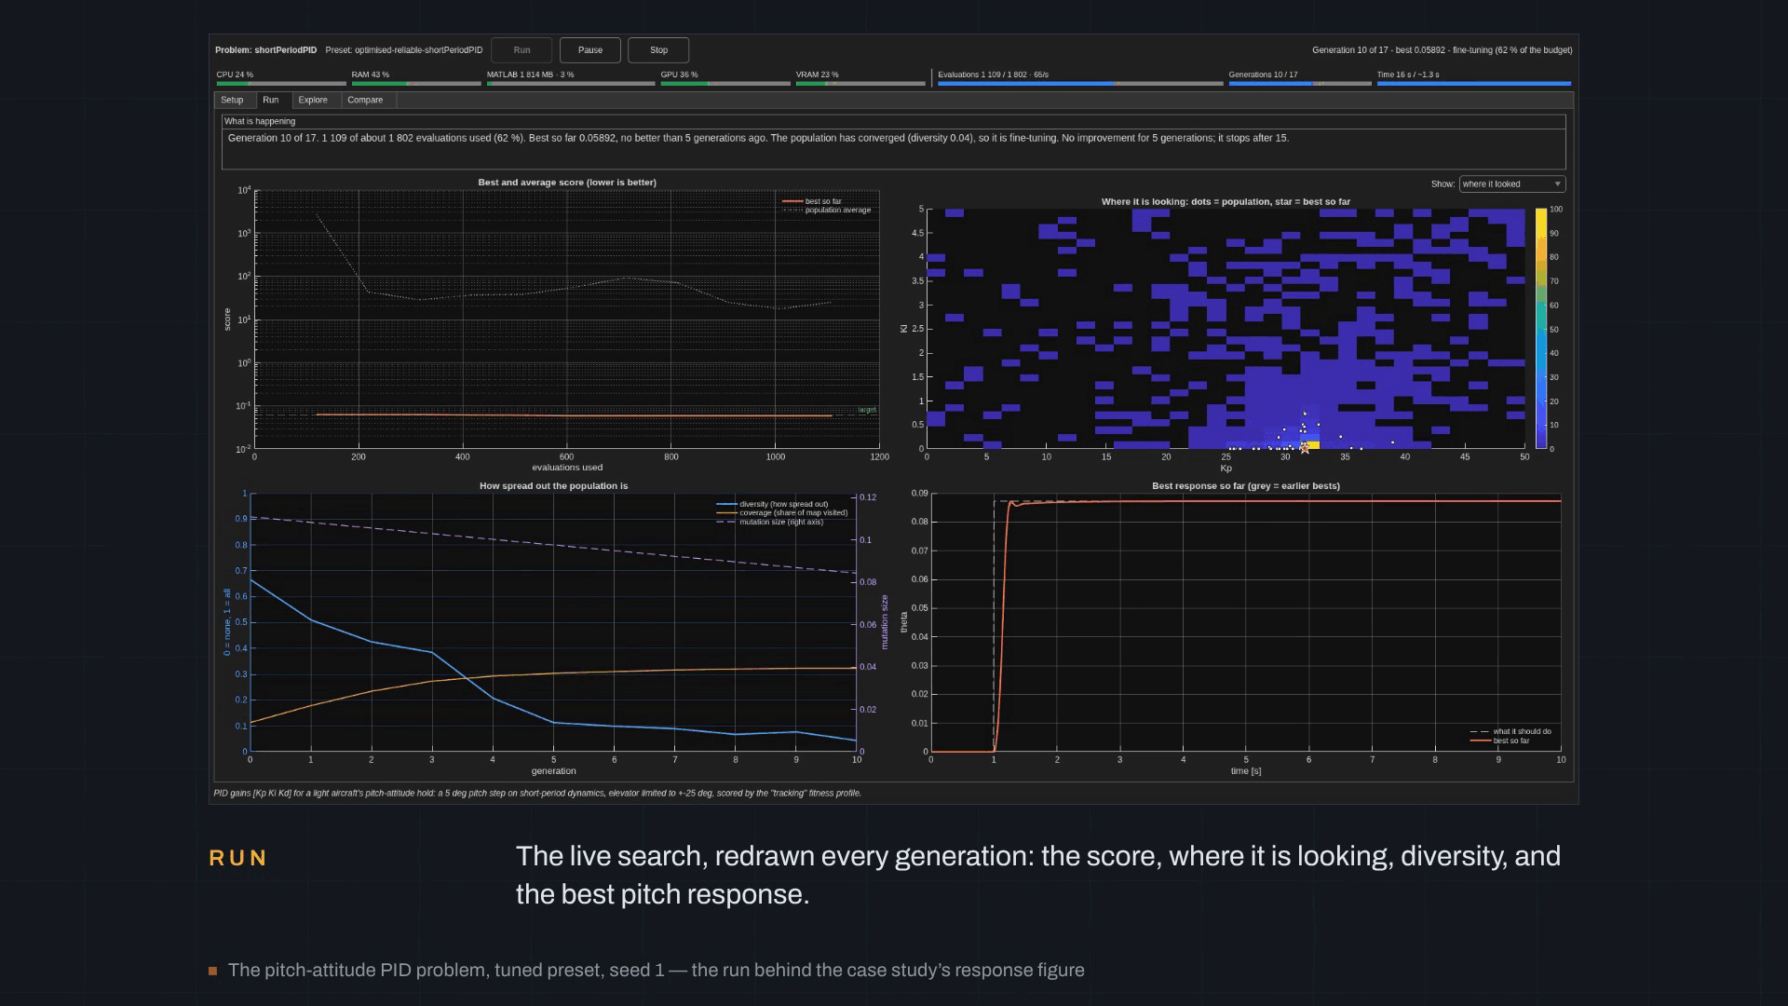Click 'coverage (share of map visited)' legend entry
This screenshot has height=1006, width=1788.
[782, 513]
